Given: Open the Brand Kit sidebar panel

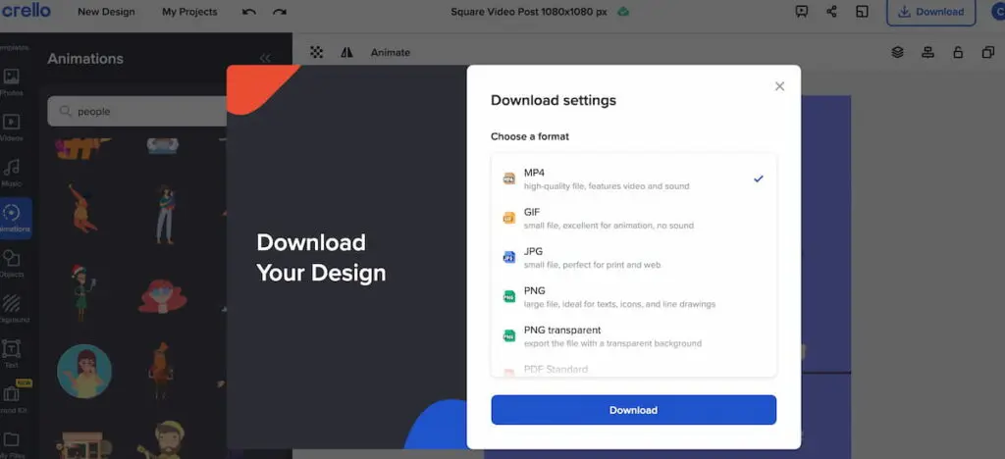Looking at the screenshot, I should pos(12,398).
